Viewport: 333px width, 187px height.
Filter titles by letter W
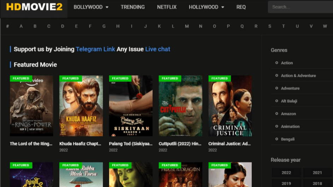(325, 26)
